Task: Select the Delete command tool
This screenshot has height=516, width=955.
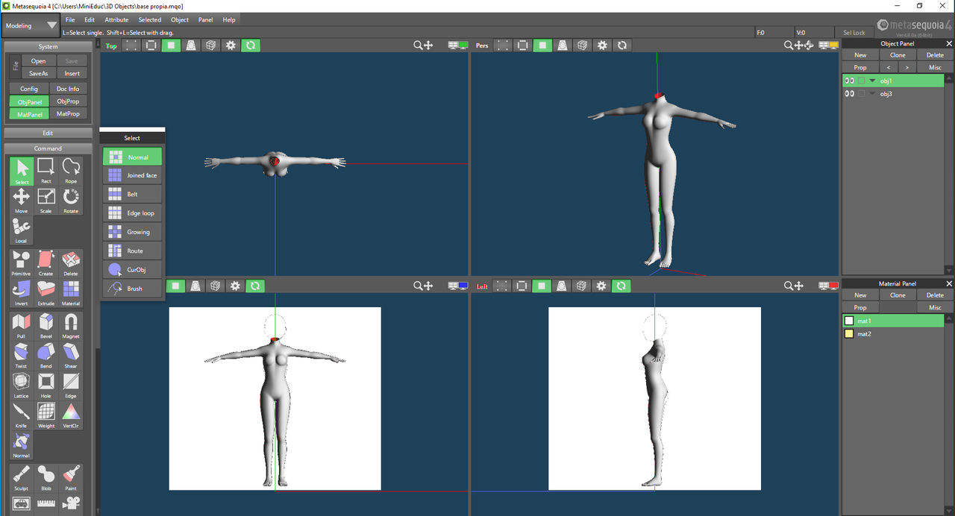Action: click(x=71, y=263)
